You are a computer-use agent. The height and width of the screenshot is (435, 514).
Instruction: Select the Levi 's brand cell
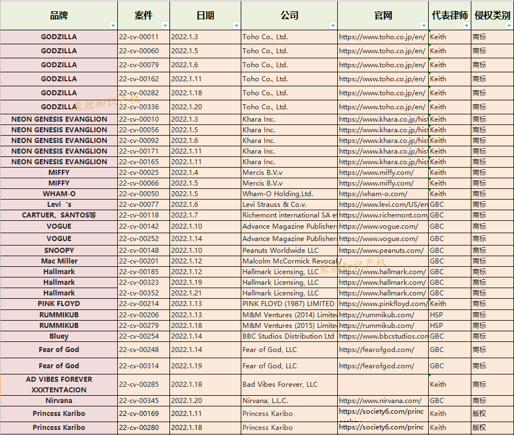point(59,205)
